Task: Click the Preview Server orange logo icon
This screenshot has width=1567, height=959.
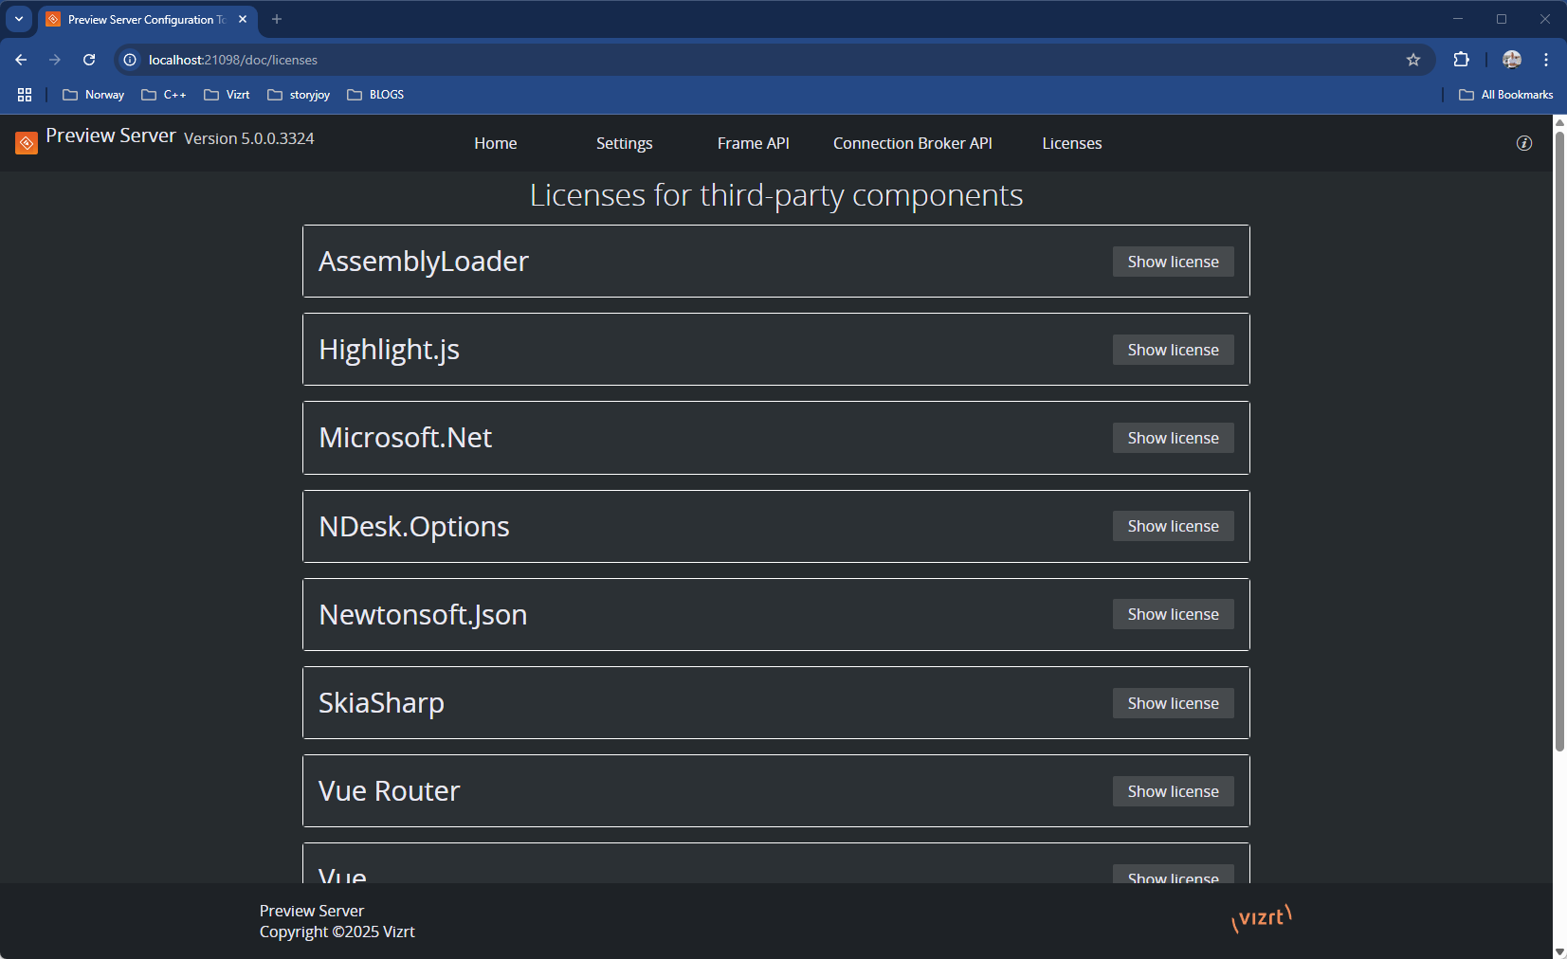Action: point(27,143)
